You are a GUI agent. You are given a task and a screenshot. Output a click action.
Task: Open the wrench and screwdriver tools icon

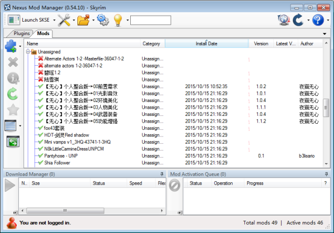click(x=64, y=20)
